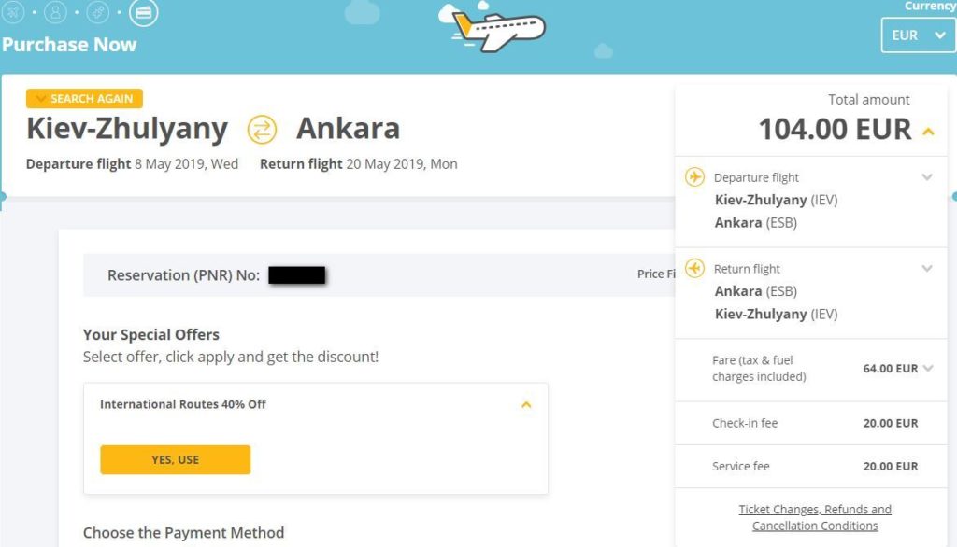Click the Return flight plane icon
This screenshot has height=547, width=957.
click(x=694, y=268)
